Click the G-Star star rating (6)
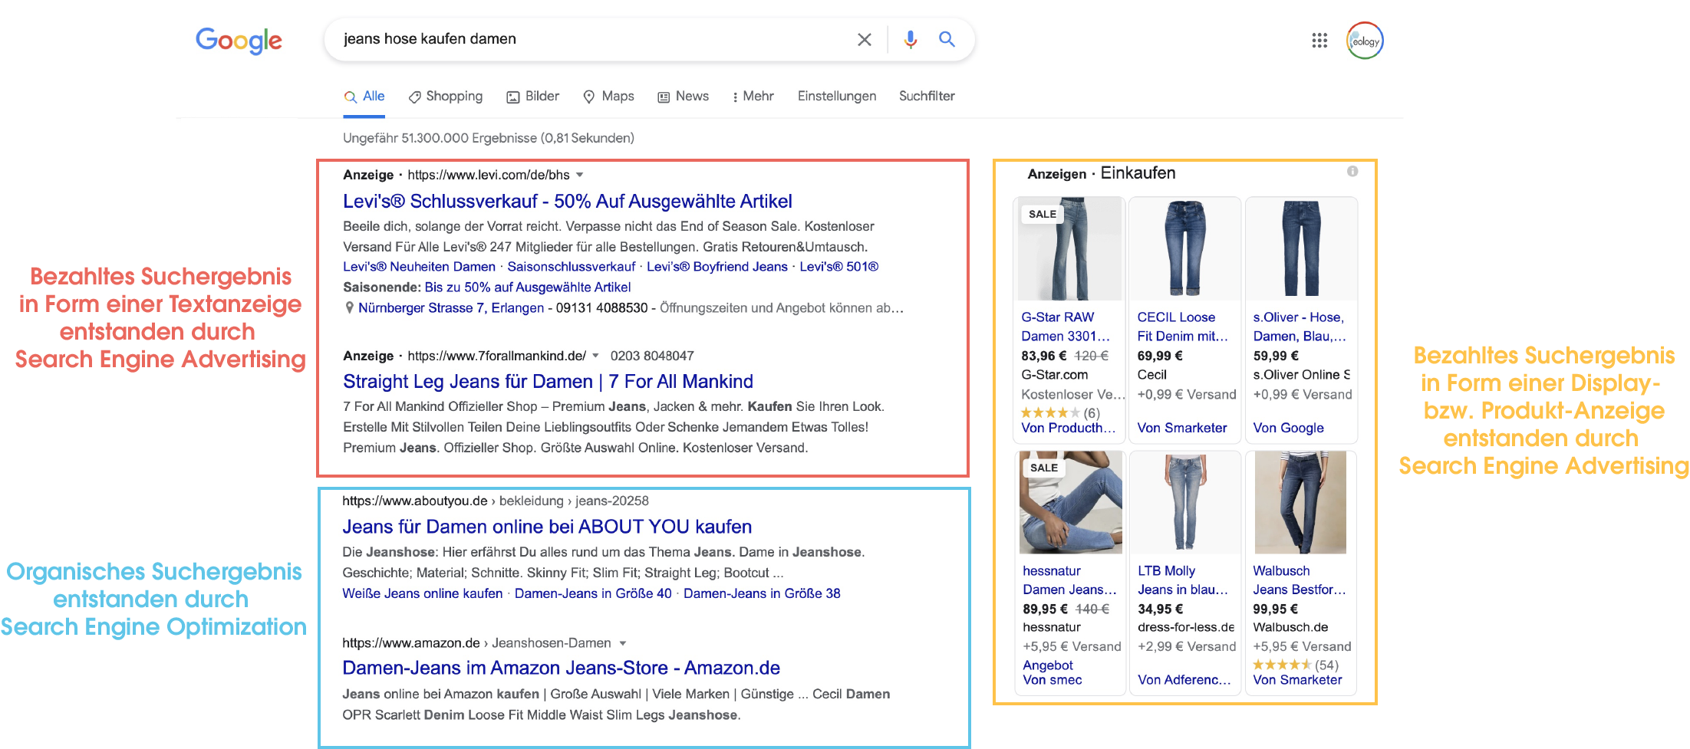The width and height of the screenshot is (1690, 749). click(x=1060, y=413)
